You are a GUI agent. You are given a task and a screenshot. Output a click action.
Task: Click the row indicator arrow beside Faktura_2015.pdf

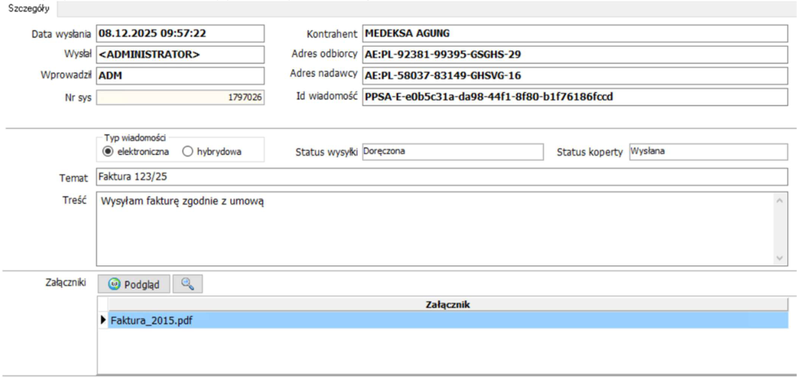pos(104,320)
